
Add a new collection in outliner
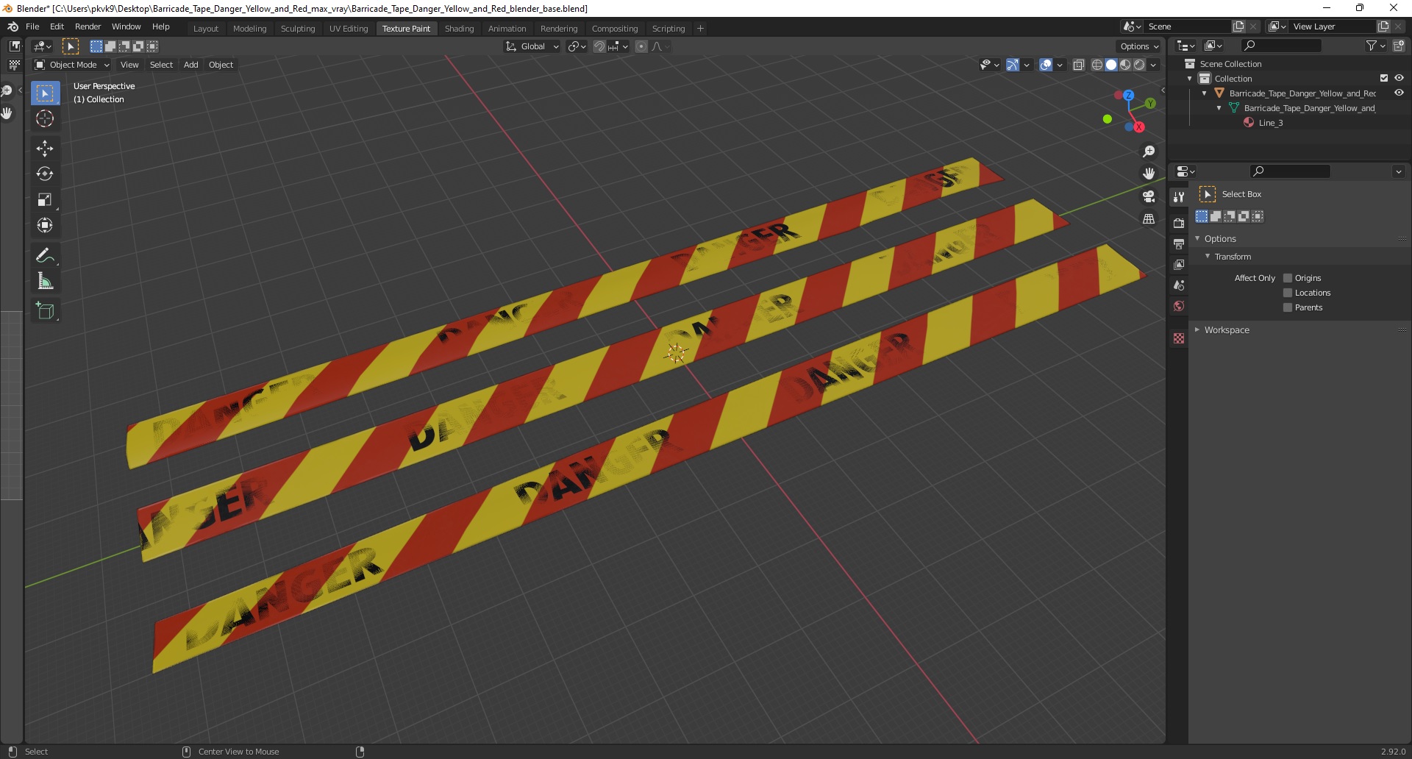click(x=1399, y=46)
